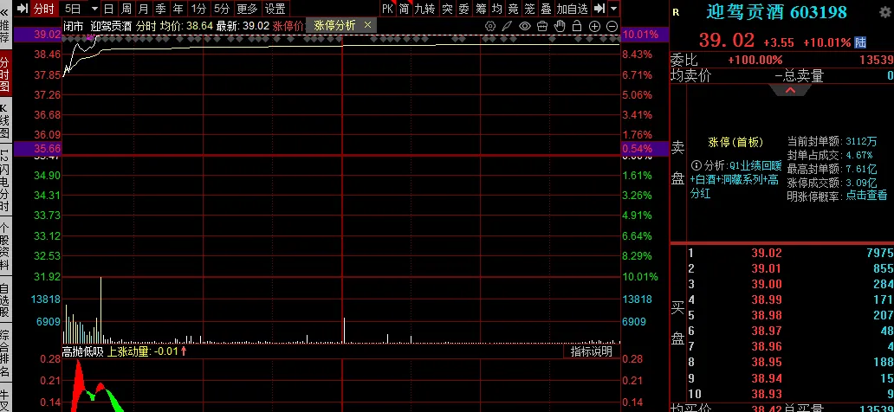Open 分时图 in left sidebar
This screenshot has height=412, width=894.
coord(4,74)
